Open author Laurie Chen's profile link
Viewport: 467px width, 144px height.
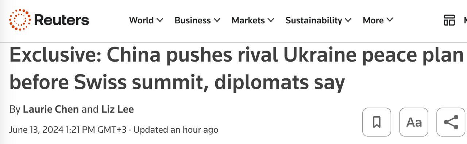51,109
